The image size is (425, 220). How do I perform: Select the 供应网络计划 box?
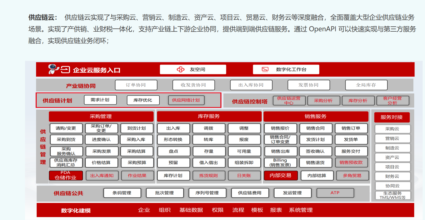186,100
